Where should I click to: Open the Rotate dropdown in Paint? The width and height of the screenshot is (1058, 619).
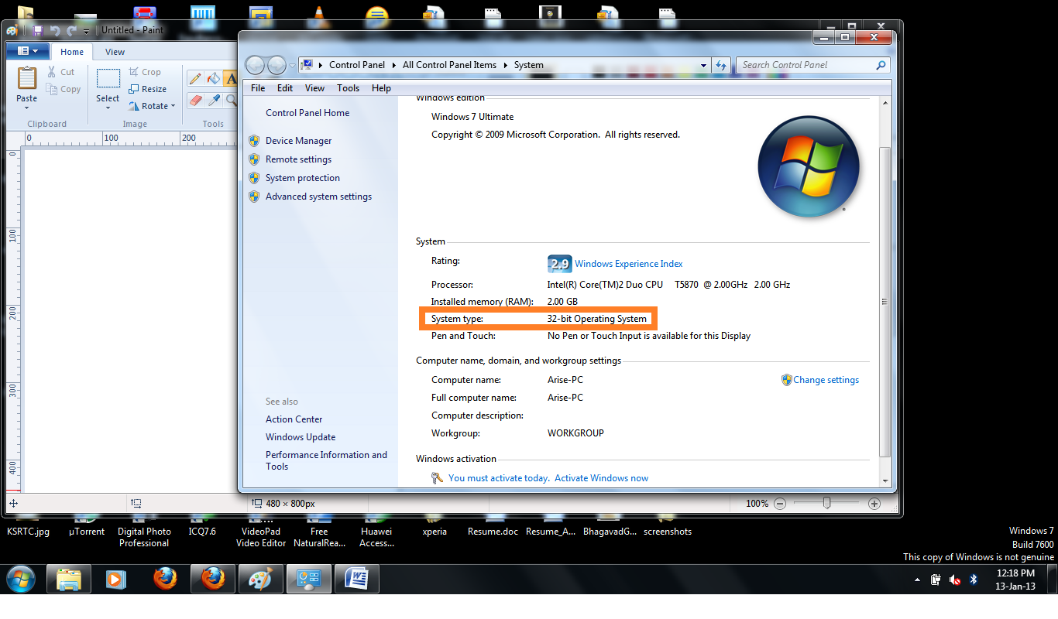point(153,106)
